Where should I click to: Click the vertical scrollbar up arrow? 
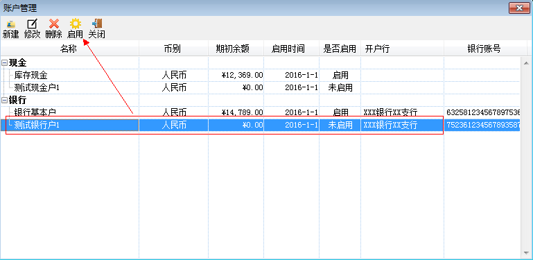point(526,63)
